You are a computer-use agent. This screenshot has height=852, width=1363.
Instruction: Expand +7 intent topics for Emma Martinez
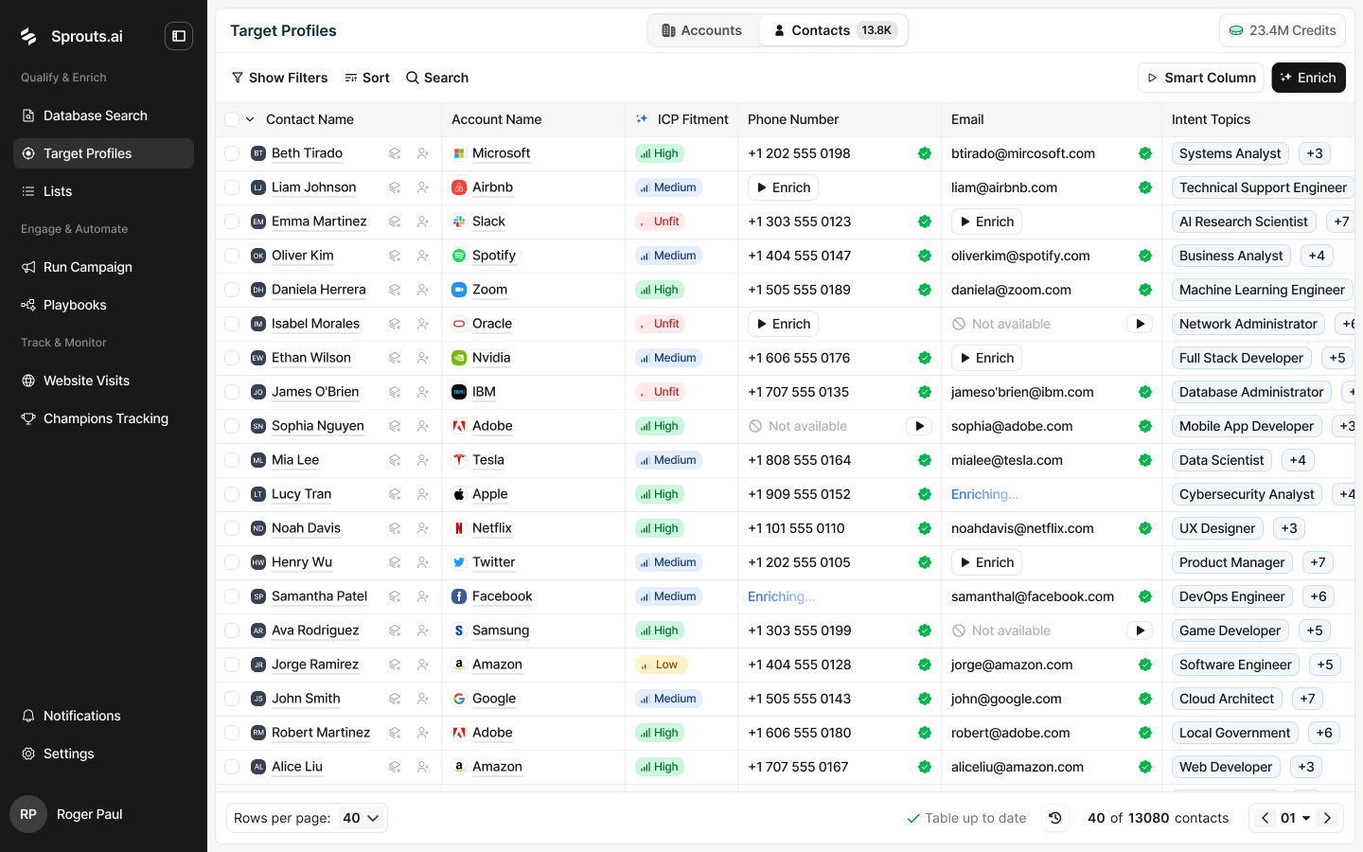click(x=1340, y=222)
